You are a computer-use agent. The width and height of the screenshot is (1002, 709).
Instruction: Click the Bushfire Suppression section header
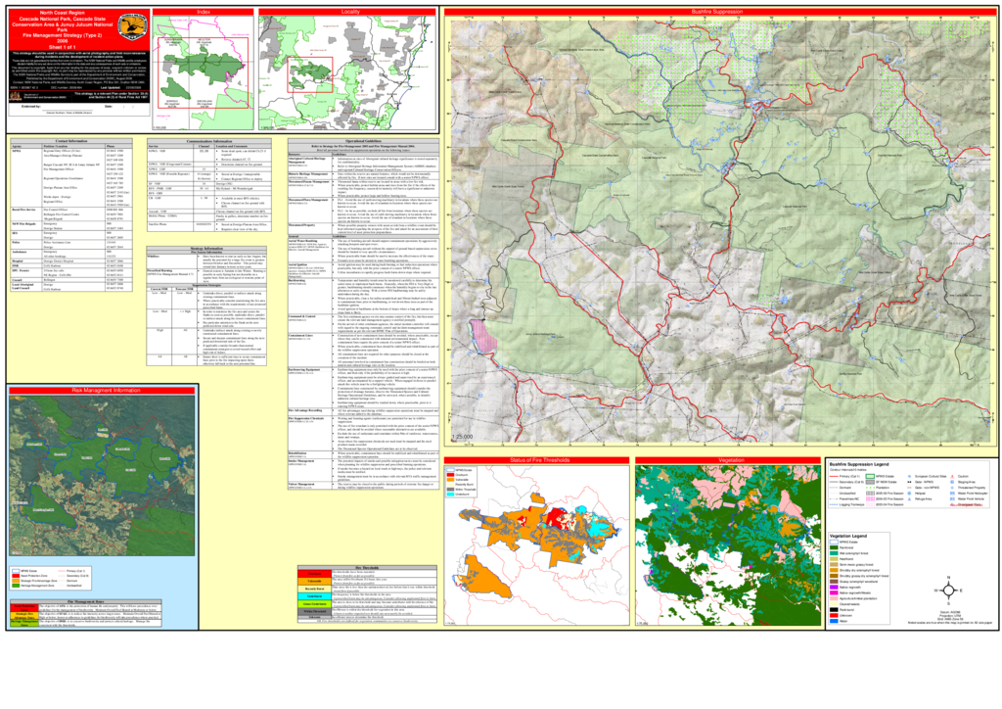point(717,12)
